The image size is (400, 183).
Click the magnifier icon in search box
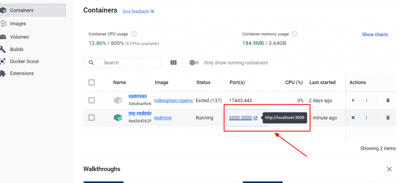pyautogui.click(x=91, y=62)
